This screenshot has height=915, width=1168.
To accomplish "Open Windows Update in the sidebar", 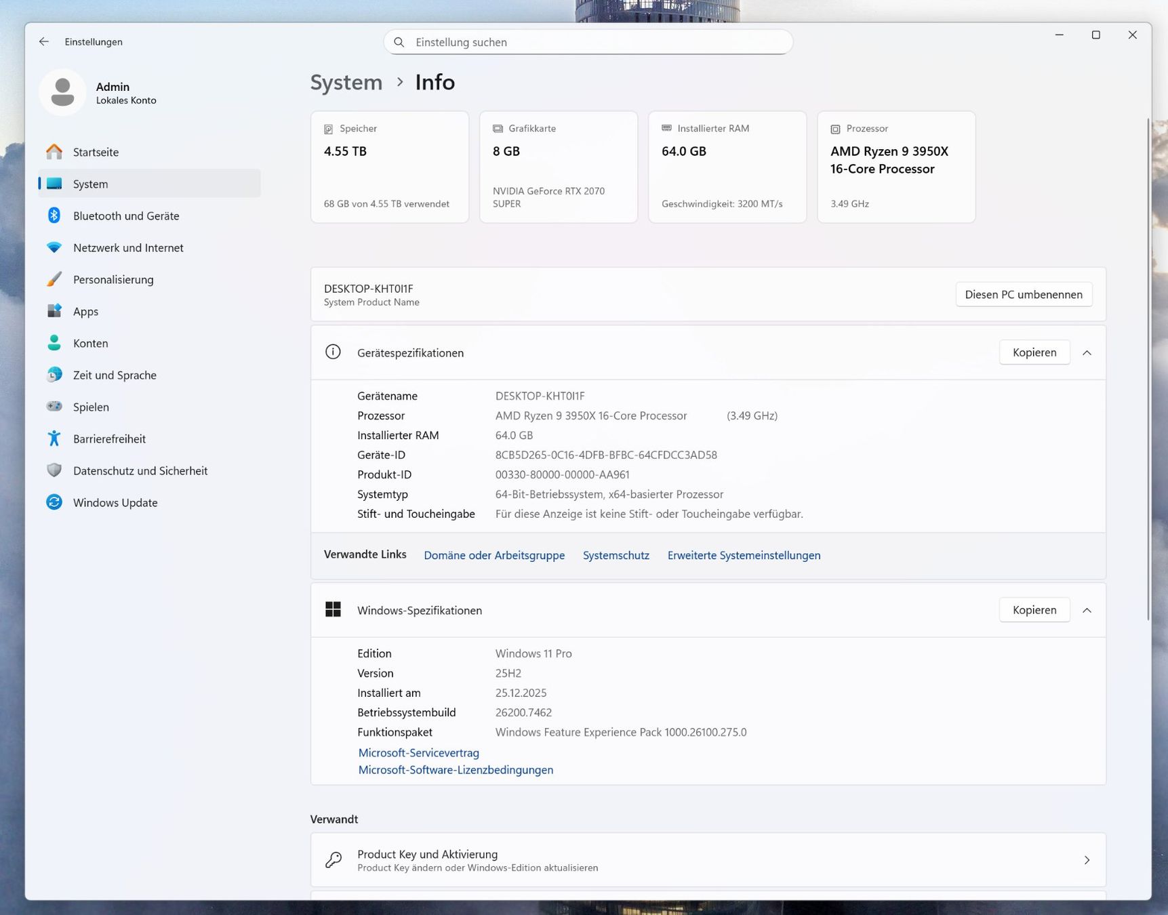I will click(x=149, y=502).
